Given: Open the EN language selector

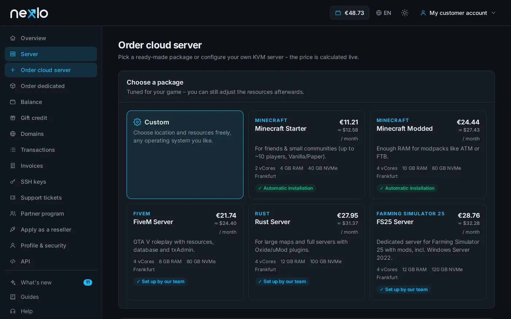Looking at the screenshot, I should click(x=384, y=13).
